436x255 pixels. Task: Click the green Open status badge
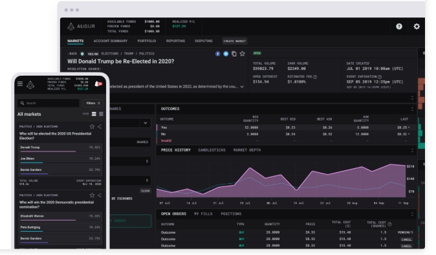[x=257, y=53]
